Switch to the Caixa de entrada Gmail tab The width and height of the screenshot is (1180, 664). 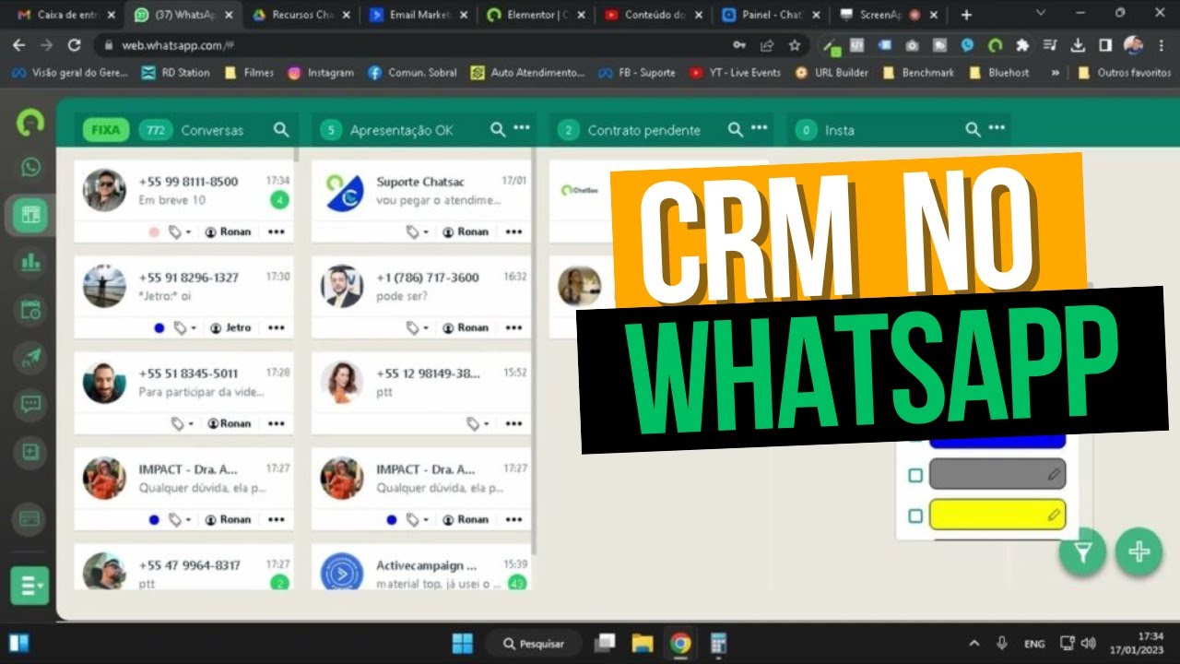click(67, 15)
